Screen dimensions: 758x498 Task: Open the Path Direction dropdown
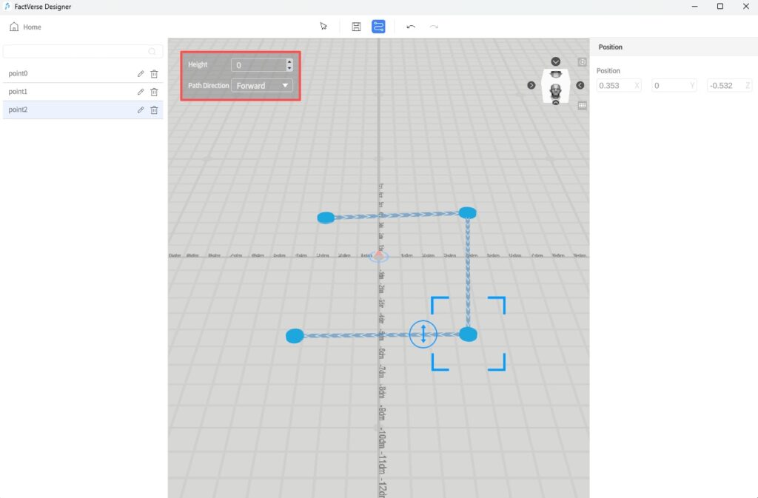click(263, 85)
